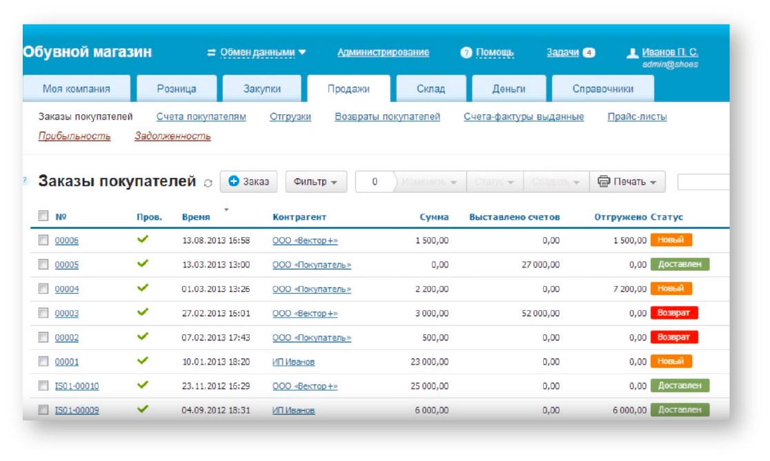Switch to the Склад tab
Screen dimensions: 770x461
pos(431,89)
